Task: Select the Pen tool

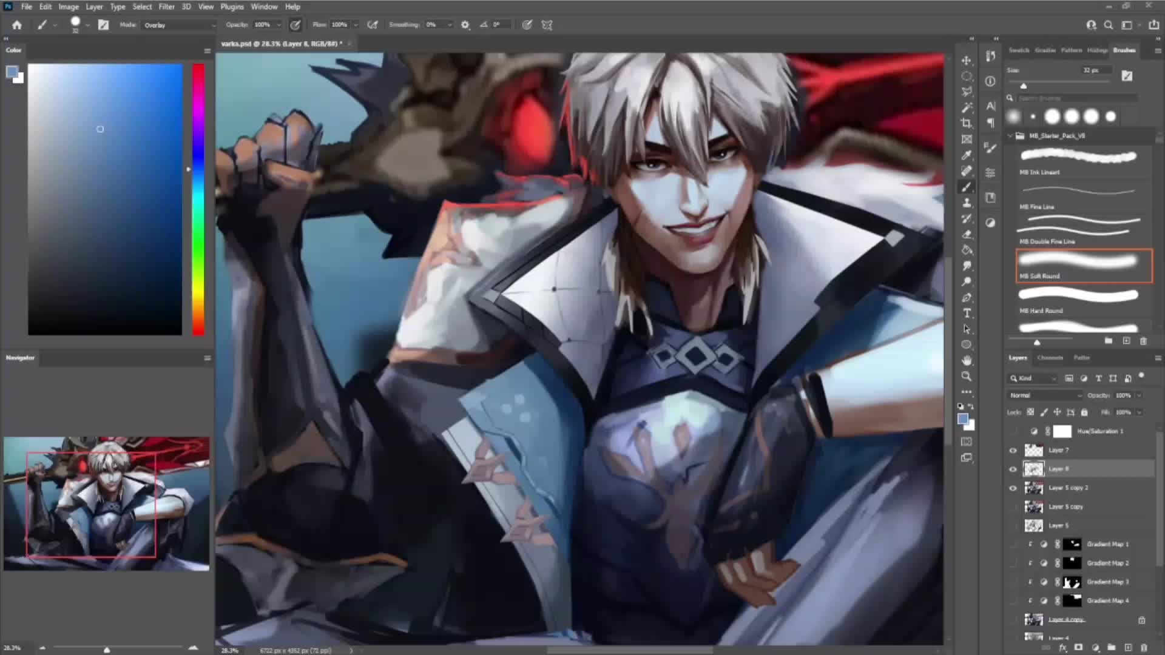Action: 967,297
